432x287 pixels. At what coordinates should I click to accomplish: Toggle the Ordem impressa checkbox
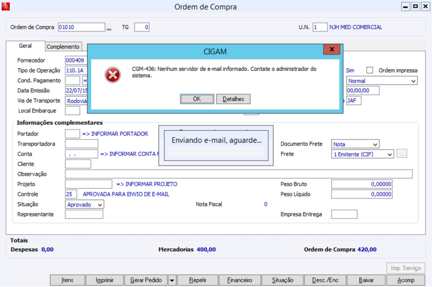point(370,70)
